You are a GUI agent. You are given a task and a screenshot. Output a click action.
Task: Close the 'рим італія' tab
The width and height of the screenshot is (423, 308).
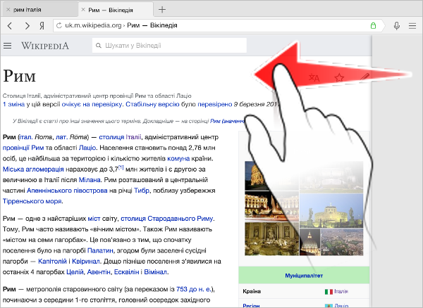[x=8, y=10]
